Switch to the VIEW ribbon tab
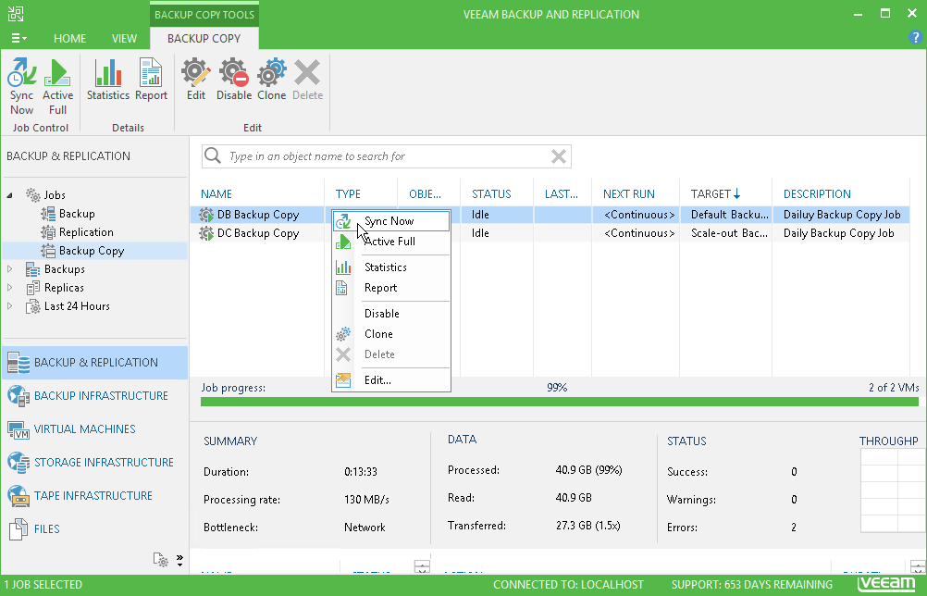The image size is (927, 596). pos(124,39)
